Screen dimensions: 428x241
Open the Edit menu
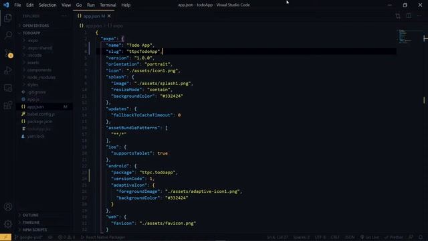[x=29, y=5]
